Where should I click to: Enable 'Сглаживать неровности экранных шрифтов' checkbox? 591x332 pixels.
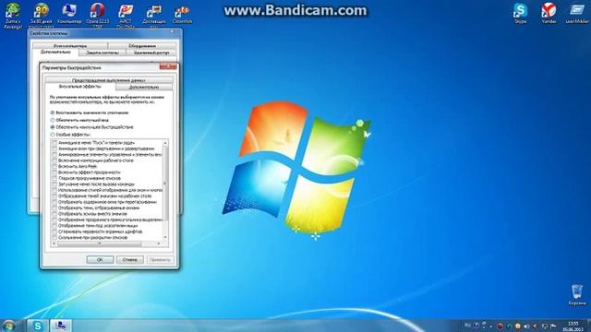coord(54,231)
